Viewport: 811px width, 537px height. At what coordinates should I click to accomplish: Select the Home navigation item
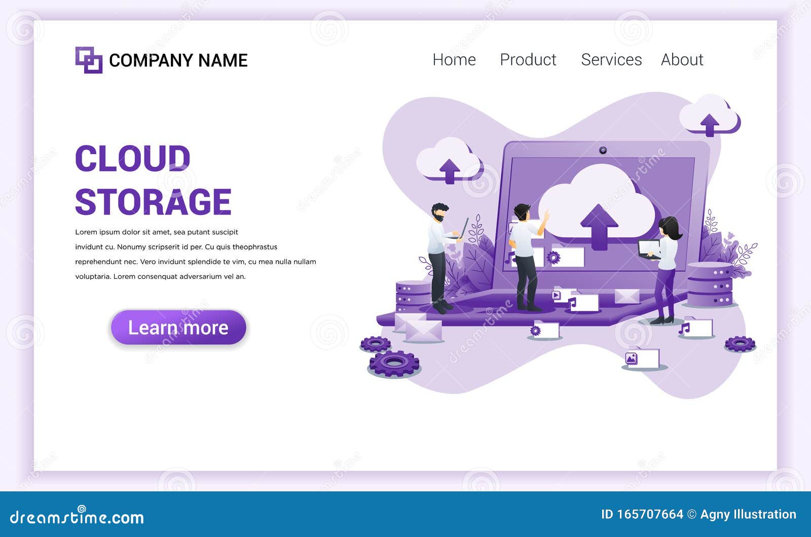click(454, 60)
